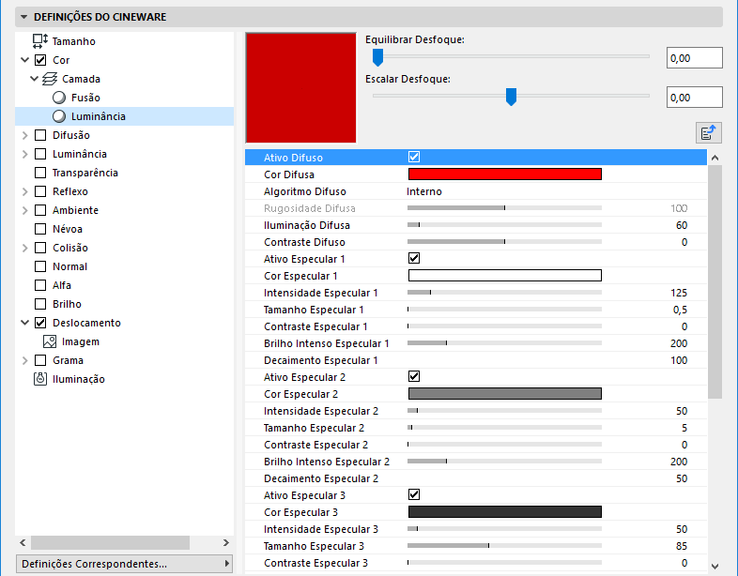Enable the Névoa checkbox
Viewport: 738px width, 576px height.
click(40, 229)
